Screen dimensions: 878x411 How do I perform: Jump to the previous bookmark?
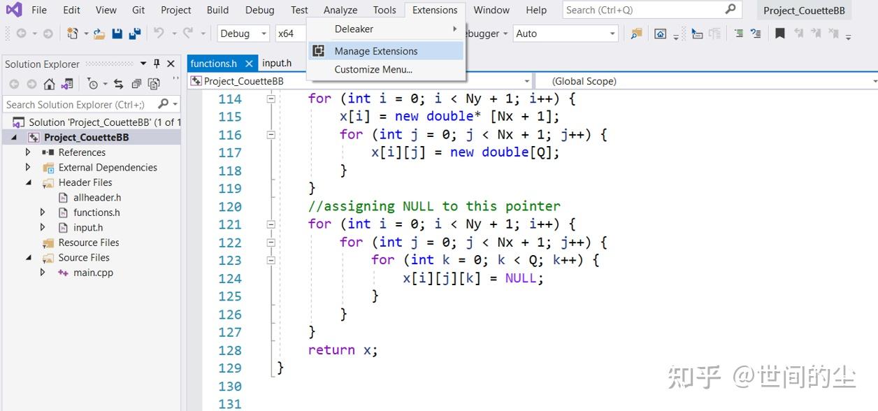point(799,33)
